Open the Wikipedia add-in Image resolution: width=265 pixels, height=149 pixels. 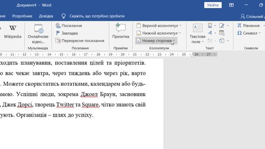click(13, 32)
